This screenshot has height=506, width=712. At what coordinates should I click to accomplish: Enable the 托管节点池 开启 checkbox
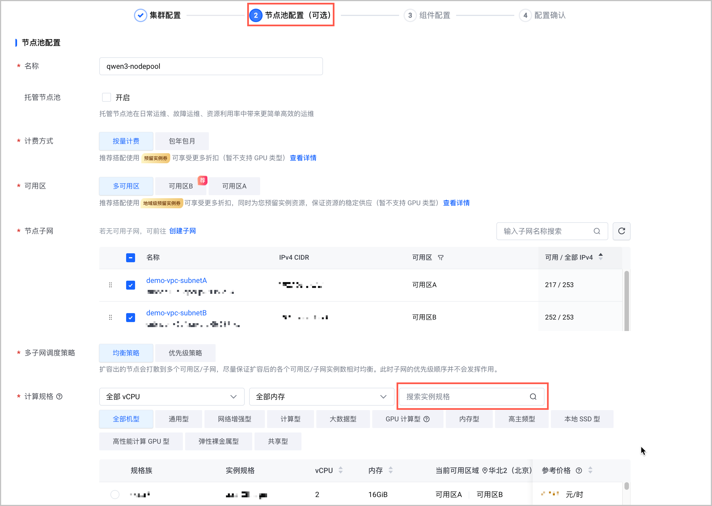pos(107,98)
